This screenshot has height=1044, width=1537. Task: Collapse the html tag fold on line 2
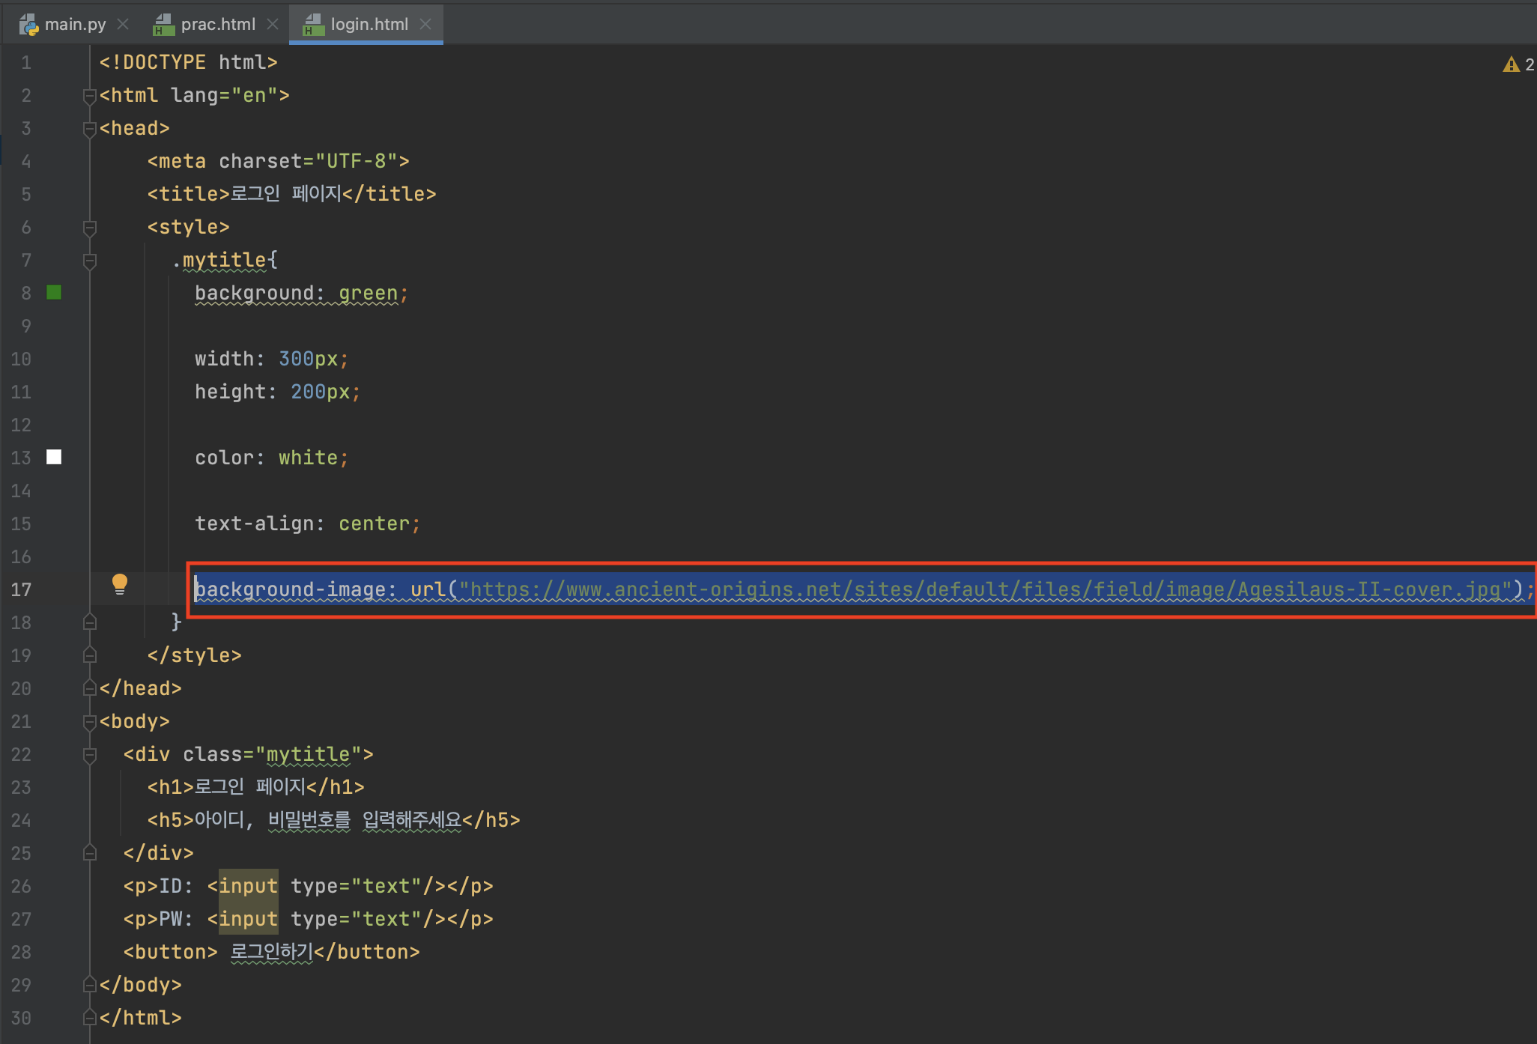[89, 95]
